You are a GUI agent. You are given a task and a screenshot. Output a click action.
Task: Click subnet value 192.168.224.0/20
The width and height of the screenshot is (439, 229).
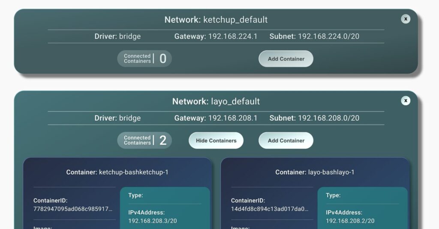(x=328, y=36)
